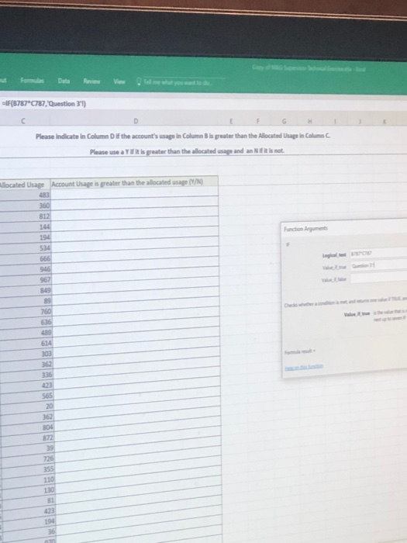Click the empty Value_if_false field
Image resolution: width=407 pixels, height=543 pixels.
pos(378,278)
